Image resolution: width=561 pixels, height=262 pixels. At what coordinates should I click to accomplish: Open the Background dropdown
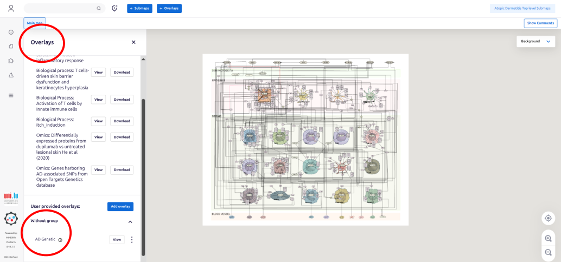[535, 41]
